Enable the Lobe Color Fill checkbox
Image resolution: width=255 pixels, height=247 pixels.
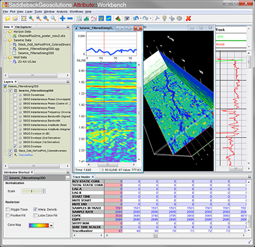tap(35, 215)
